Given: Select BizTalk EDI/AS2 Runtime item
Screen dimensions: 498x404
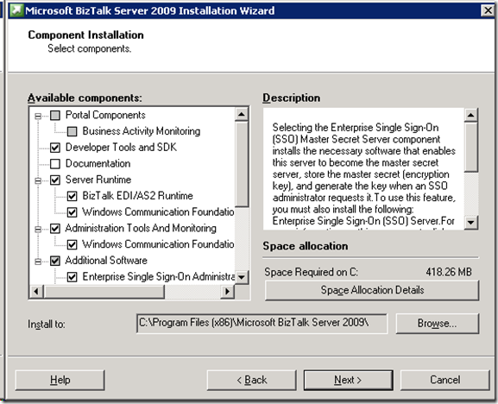Looking at the screenshot, I should pos(137,196).
